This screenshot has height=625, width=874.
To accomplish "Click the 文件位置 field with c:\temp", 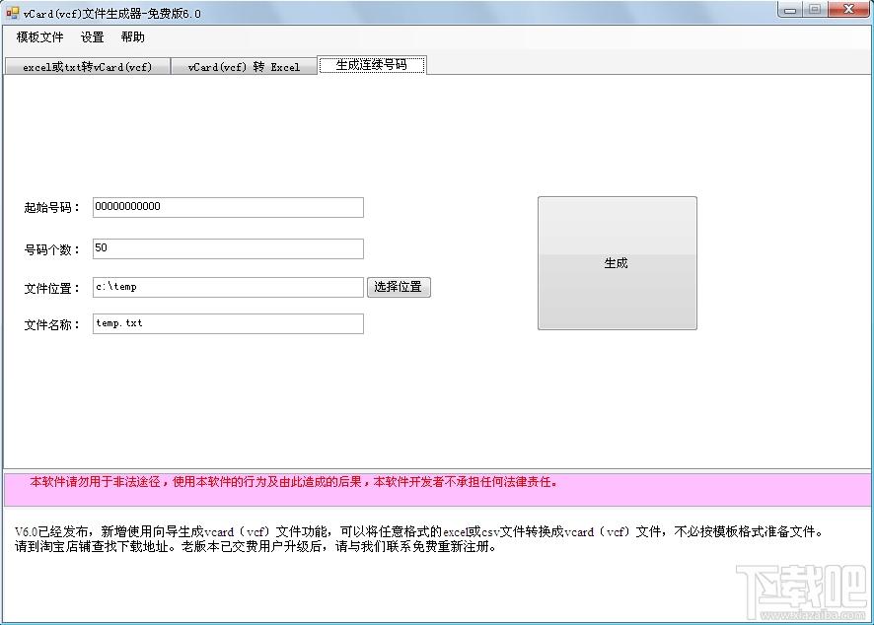I will [x=228, y=288].
